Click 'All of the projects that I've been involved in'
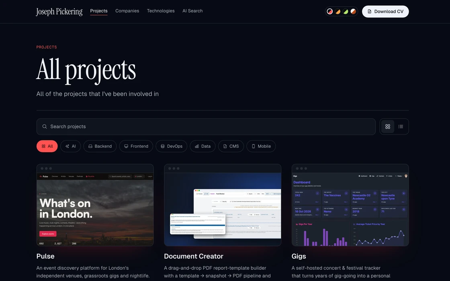This screenshot has width=450, height=281. pos(98,94)
